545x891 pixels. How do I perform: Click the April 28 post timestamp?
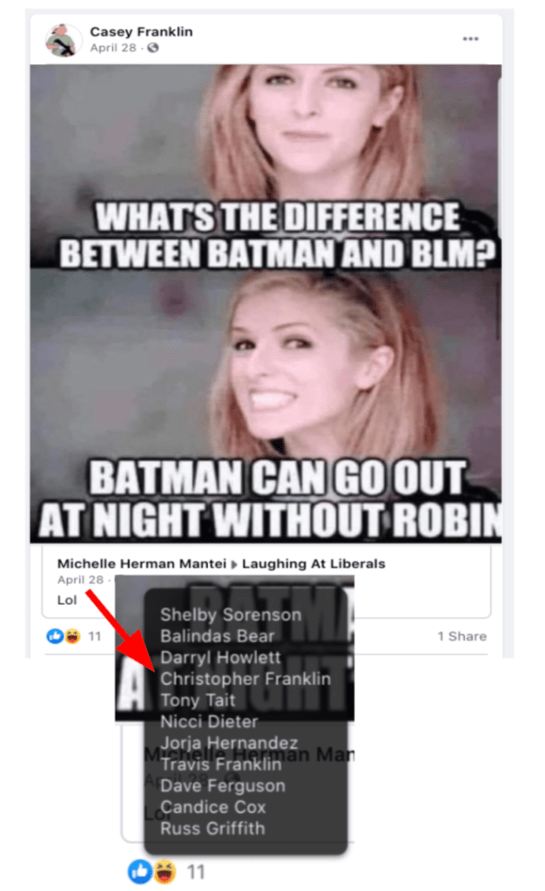click(113, 49)
